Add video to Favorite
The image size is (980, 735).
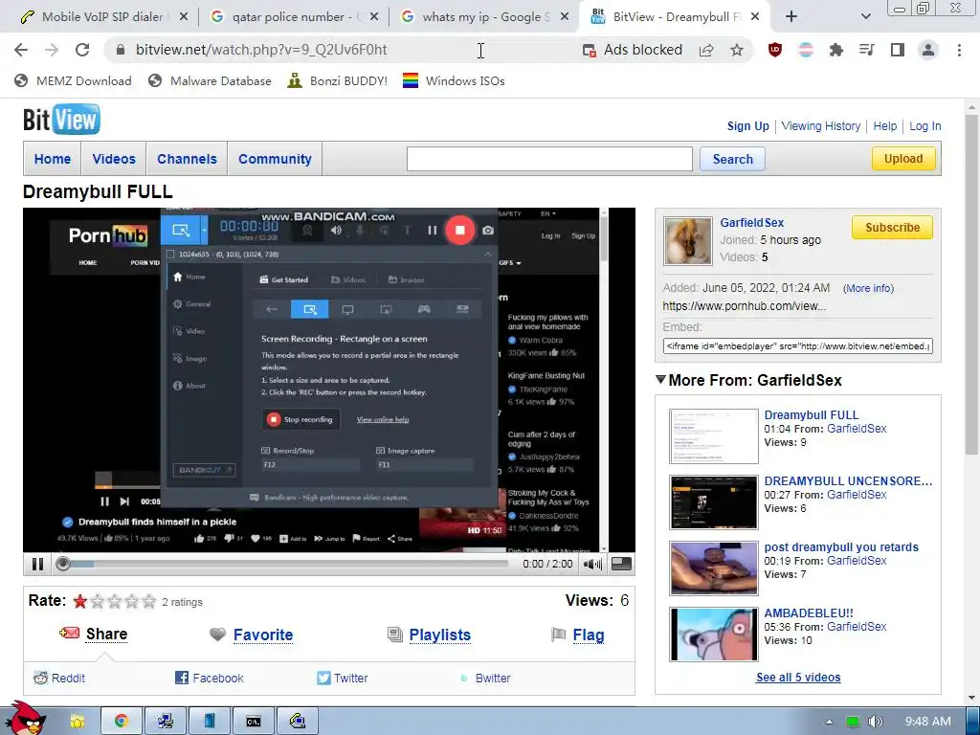[x=252, y=635]
